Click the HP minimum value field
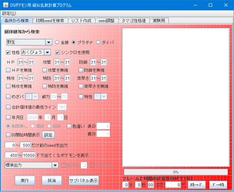Image resolution: width=234 pixels, height=192 pixels. coord(20,62)
